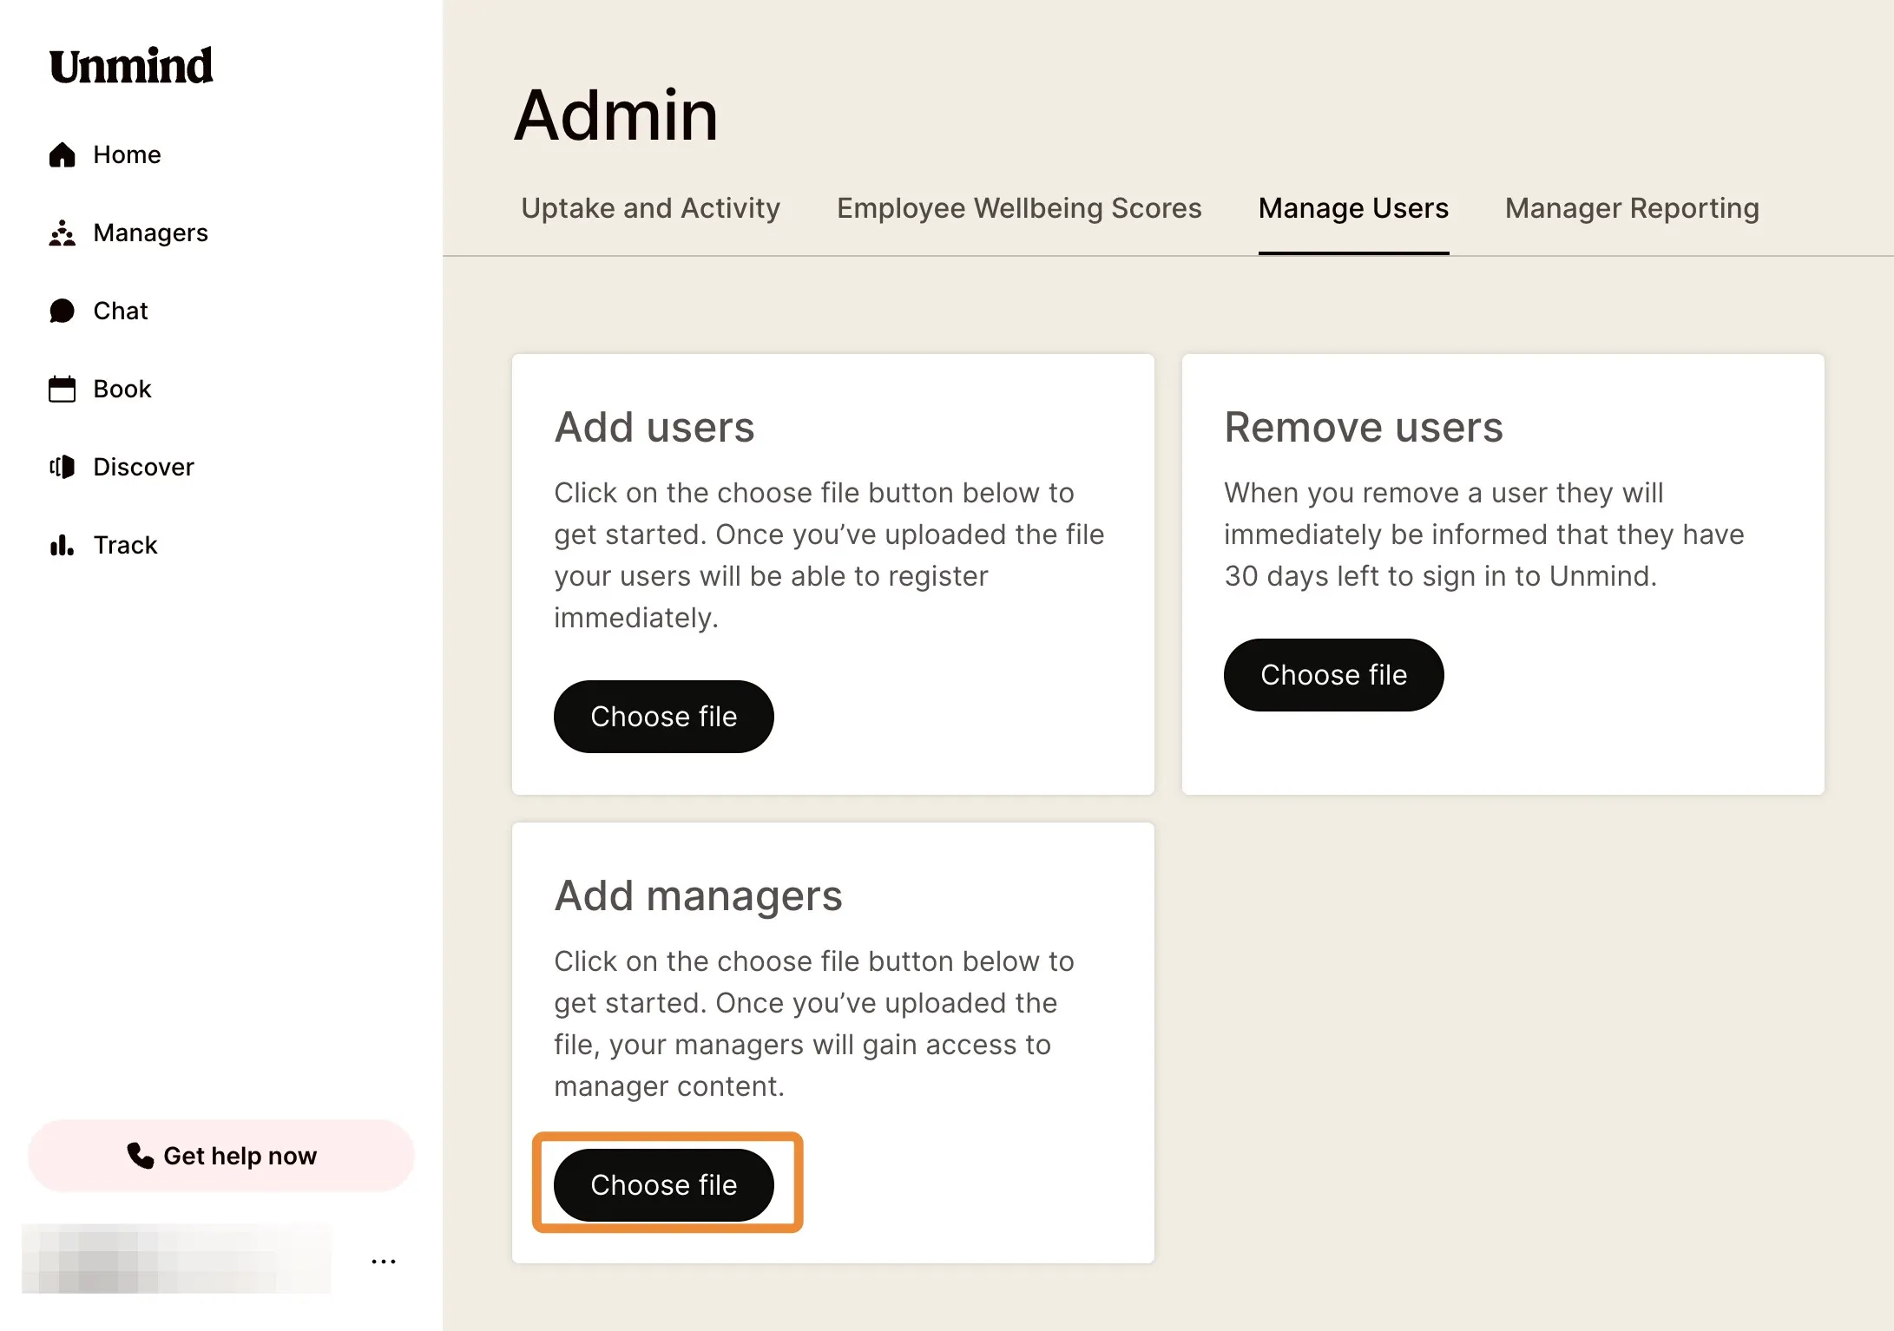
Task: Switch to Uptake and Activity tab
Action: coord(650,208)
